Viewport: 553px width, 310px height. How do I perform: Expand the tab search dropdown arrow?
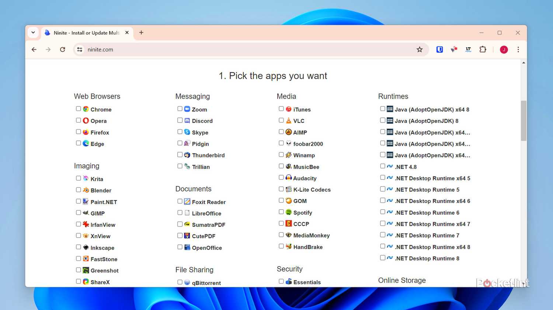[33, 33]
